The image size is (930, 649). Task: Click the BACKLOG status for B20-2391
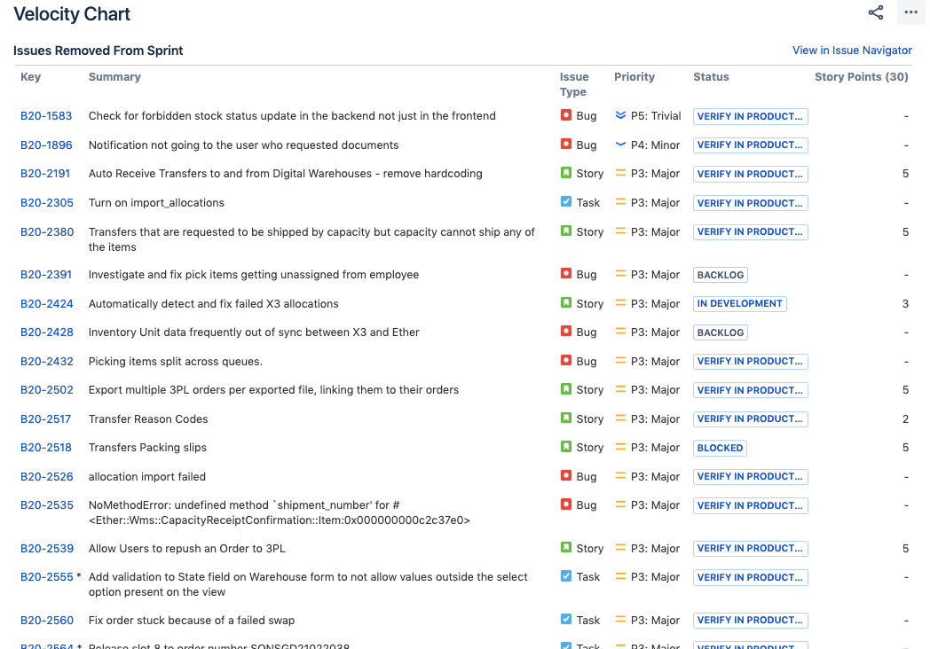pyautogui.click(x=720, y=275)
